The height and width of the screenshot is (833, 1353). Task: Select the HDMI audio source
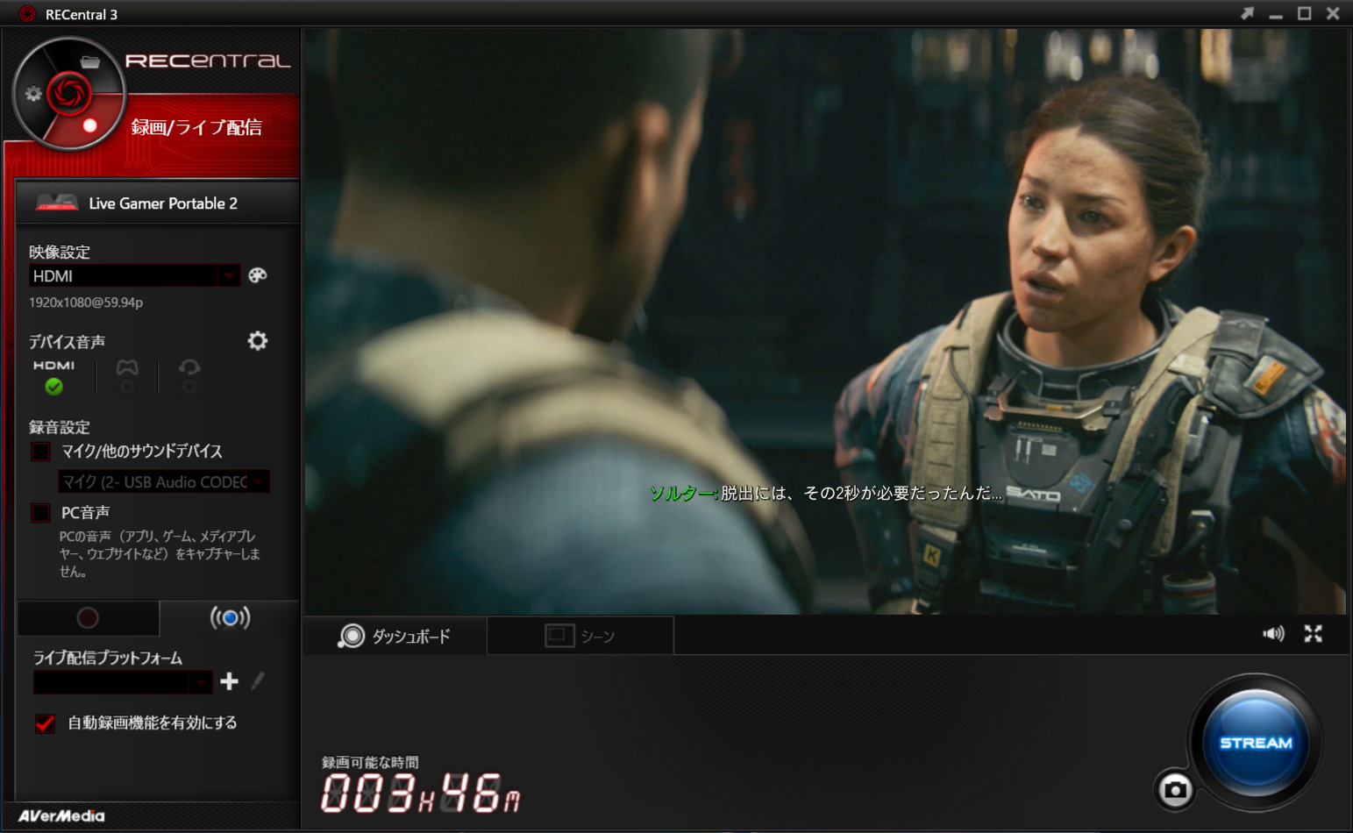pyautogui.click(x=53, y=376)
